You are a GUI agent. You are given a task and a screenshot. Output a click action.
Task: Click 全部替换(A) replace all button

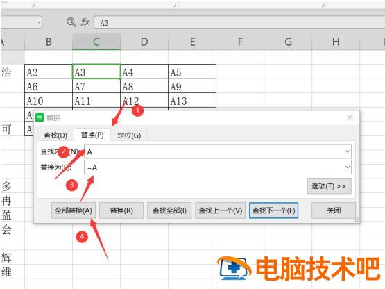point(74,210)
